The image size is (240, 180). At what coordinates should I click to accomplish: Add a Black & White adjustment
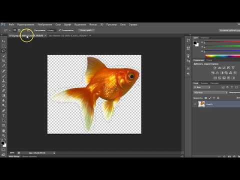(x=222, y=73)
